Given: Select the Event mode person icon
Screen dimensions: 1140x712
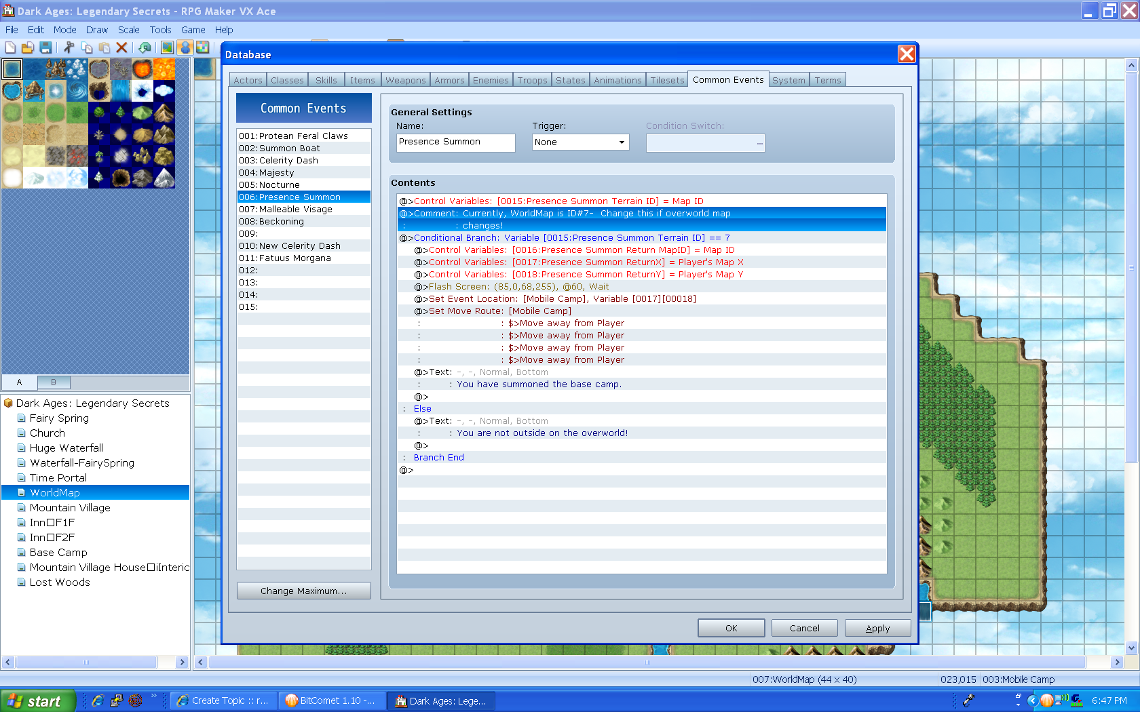Looking at the screenshot, I should click(185, 47).
